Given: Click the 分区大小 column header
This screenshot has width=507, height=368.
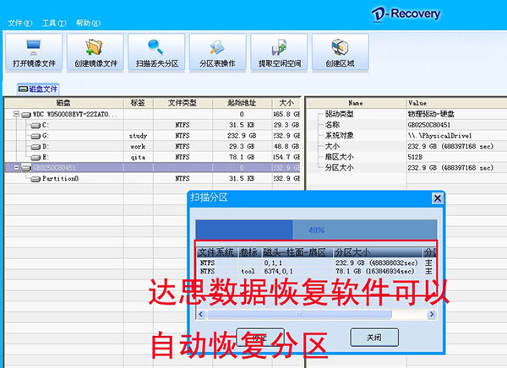Looking at the screenshot, I should tap(378, 252).
